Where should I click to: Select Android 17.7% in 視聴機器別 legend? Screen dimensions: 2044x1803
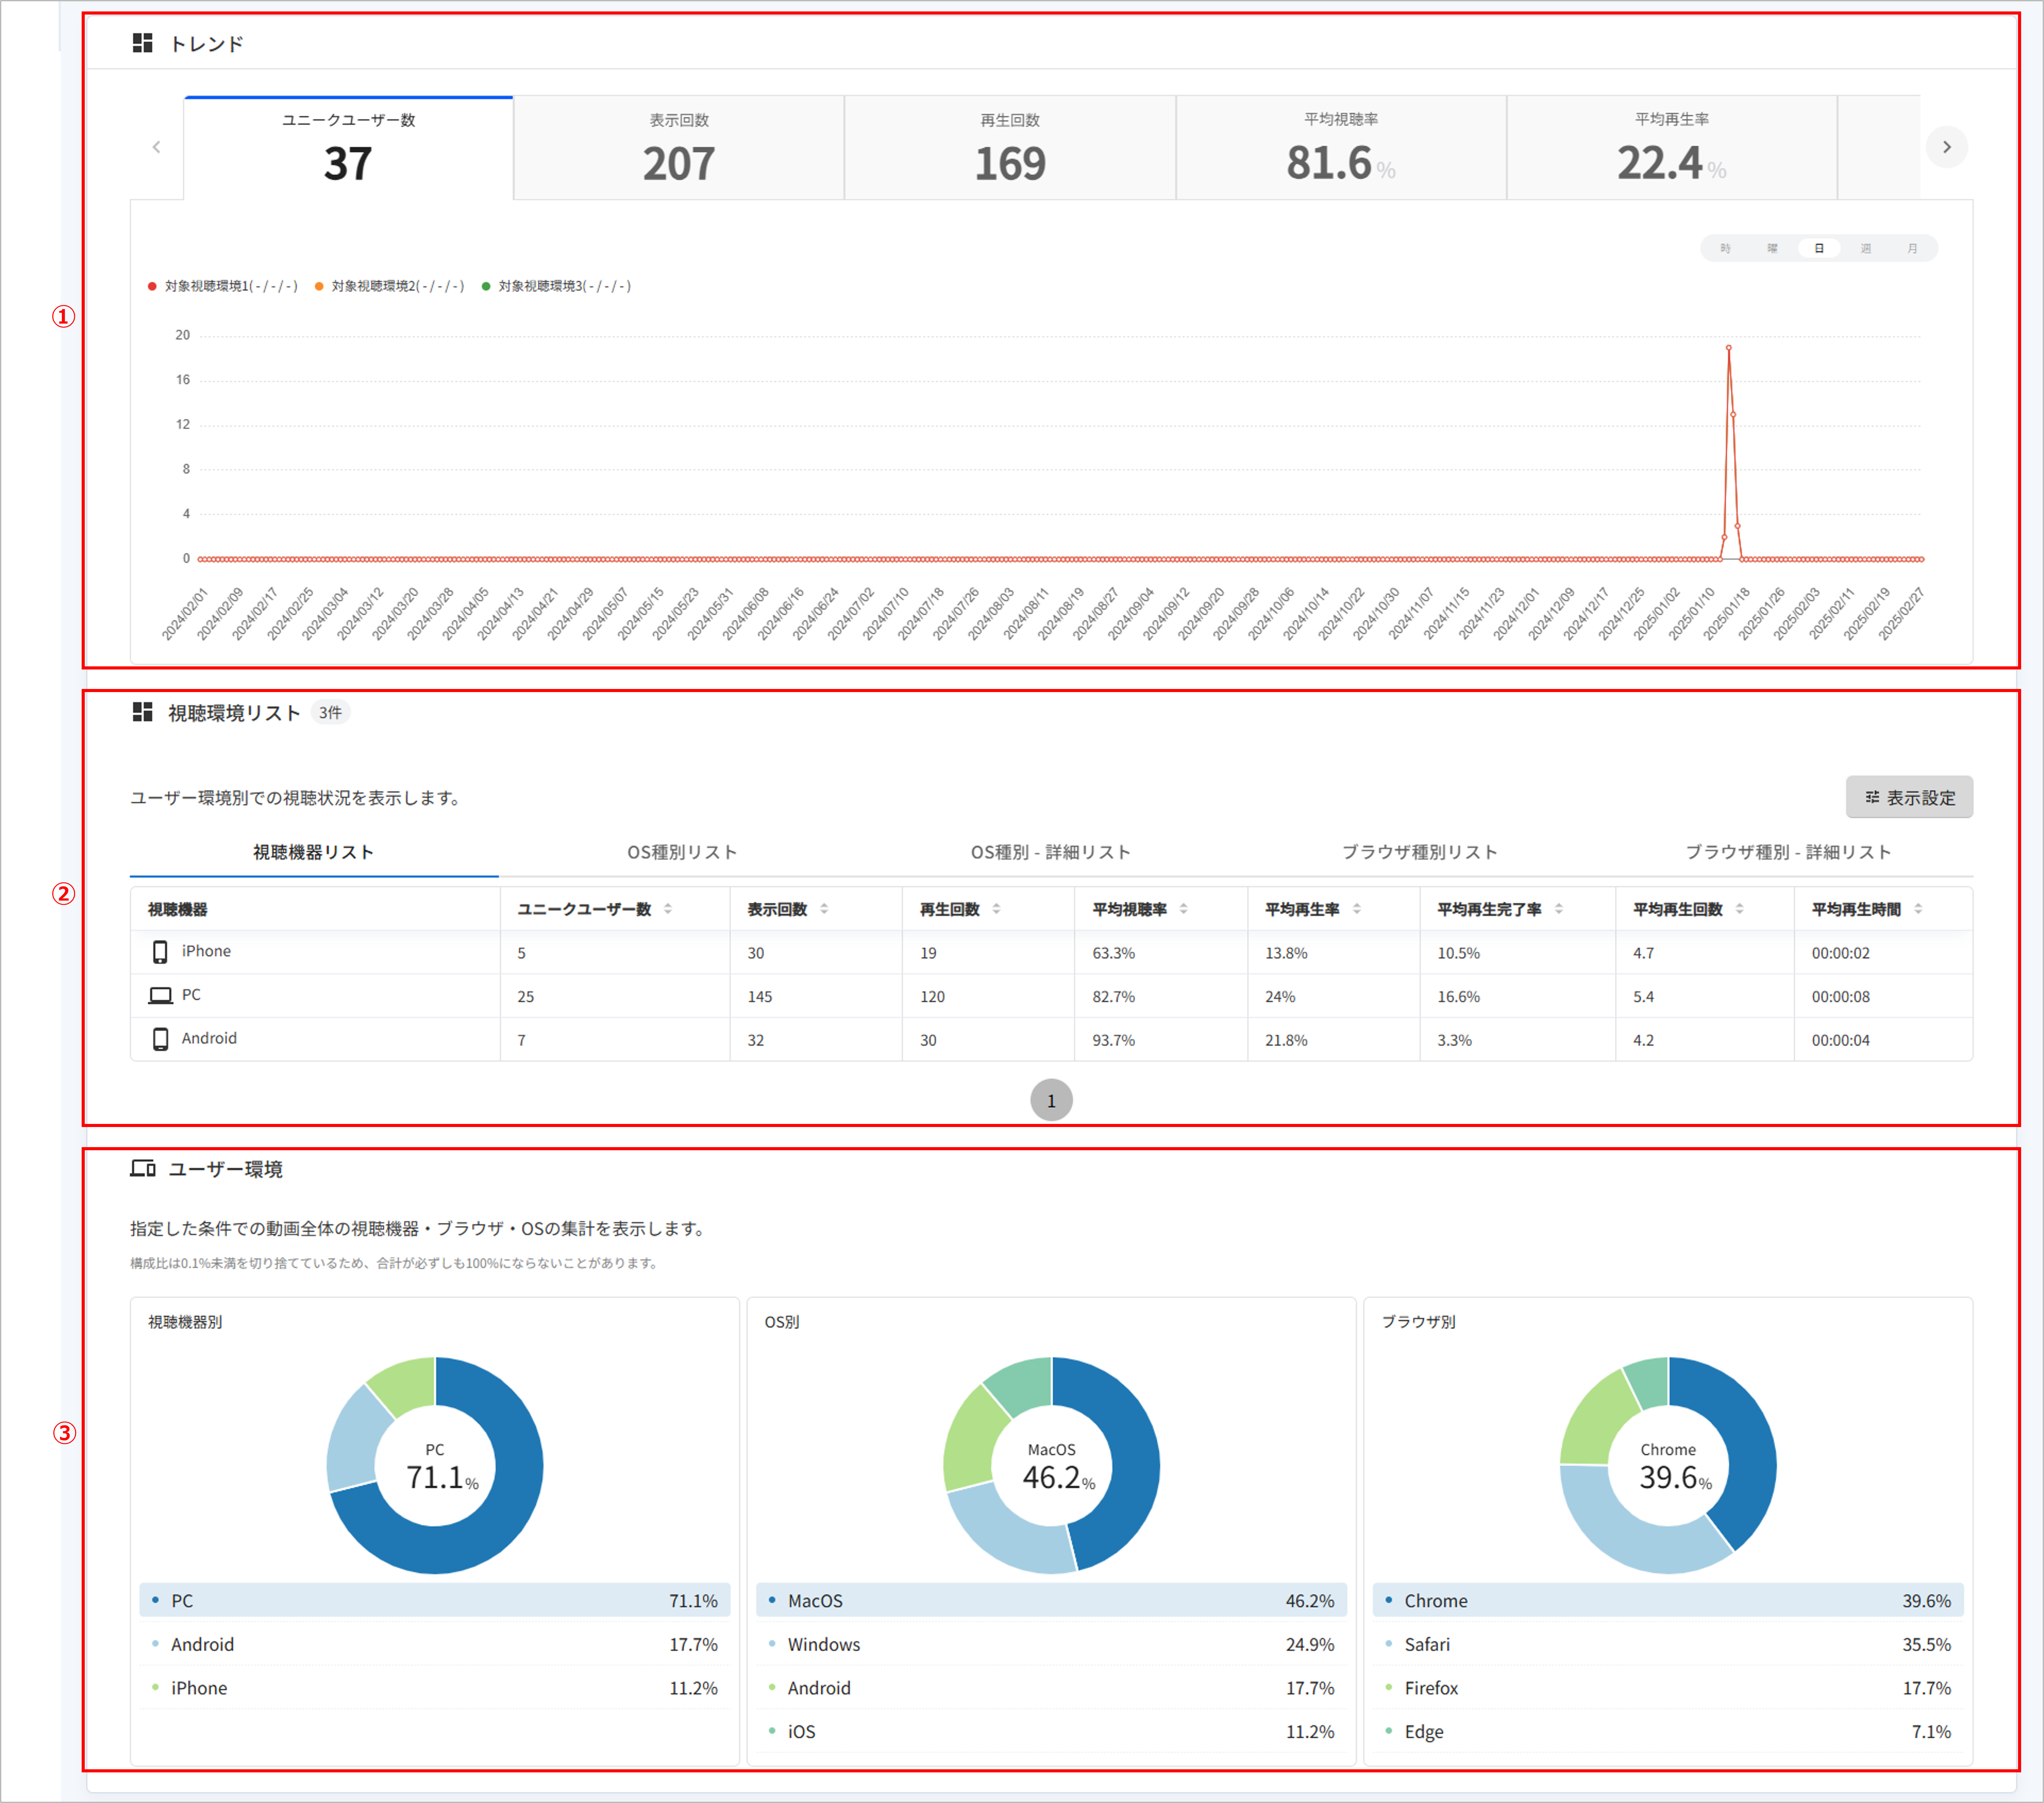pos(435,1644)
